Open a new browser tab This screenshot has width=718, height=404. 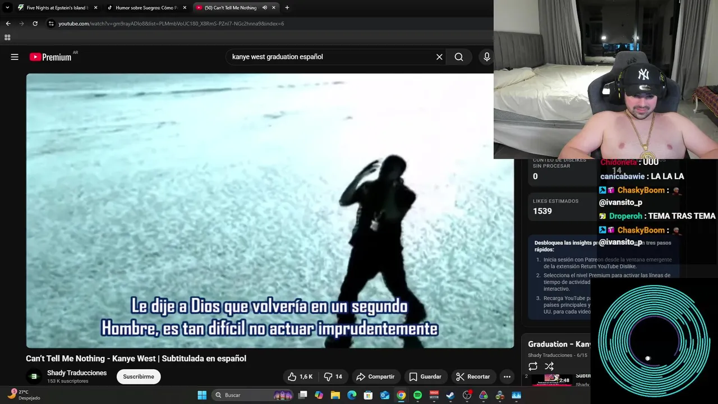287,8
